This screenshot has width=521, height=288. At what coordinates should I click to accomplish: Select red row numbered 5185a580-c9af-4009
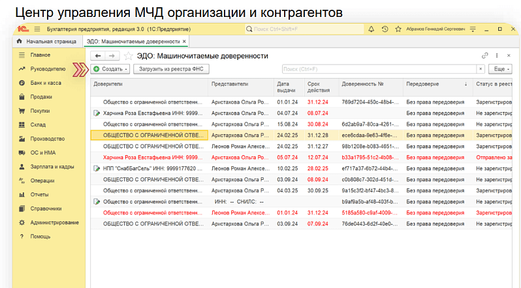pyautogui.click(x=302, y=212)
